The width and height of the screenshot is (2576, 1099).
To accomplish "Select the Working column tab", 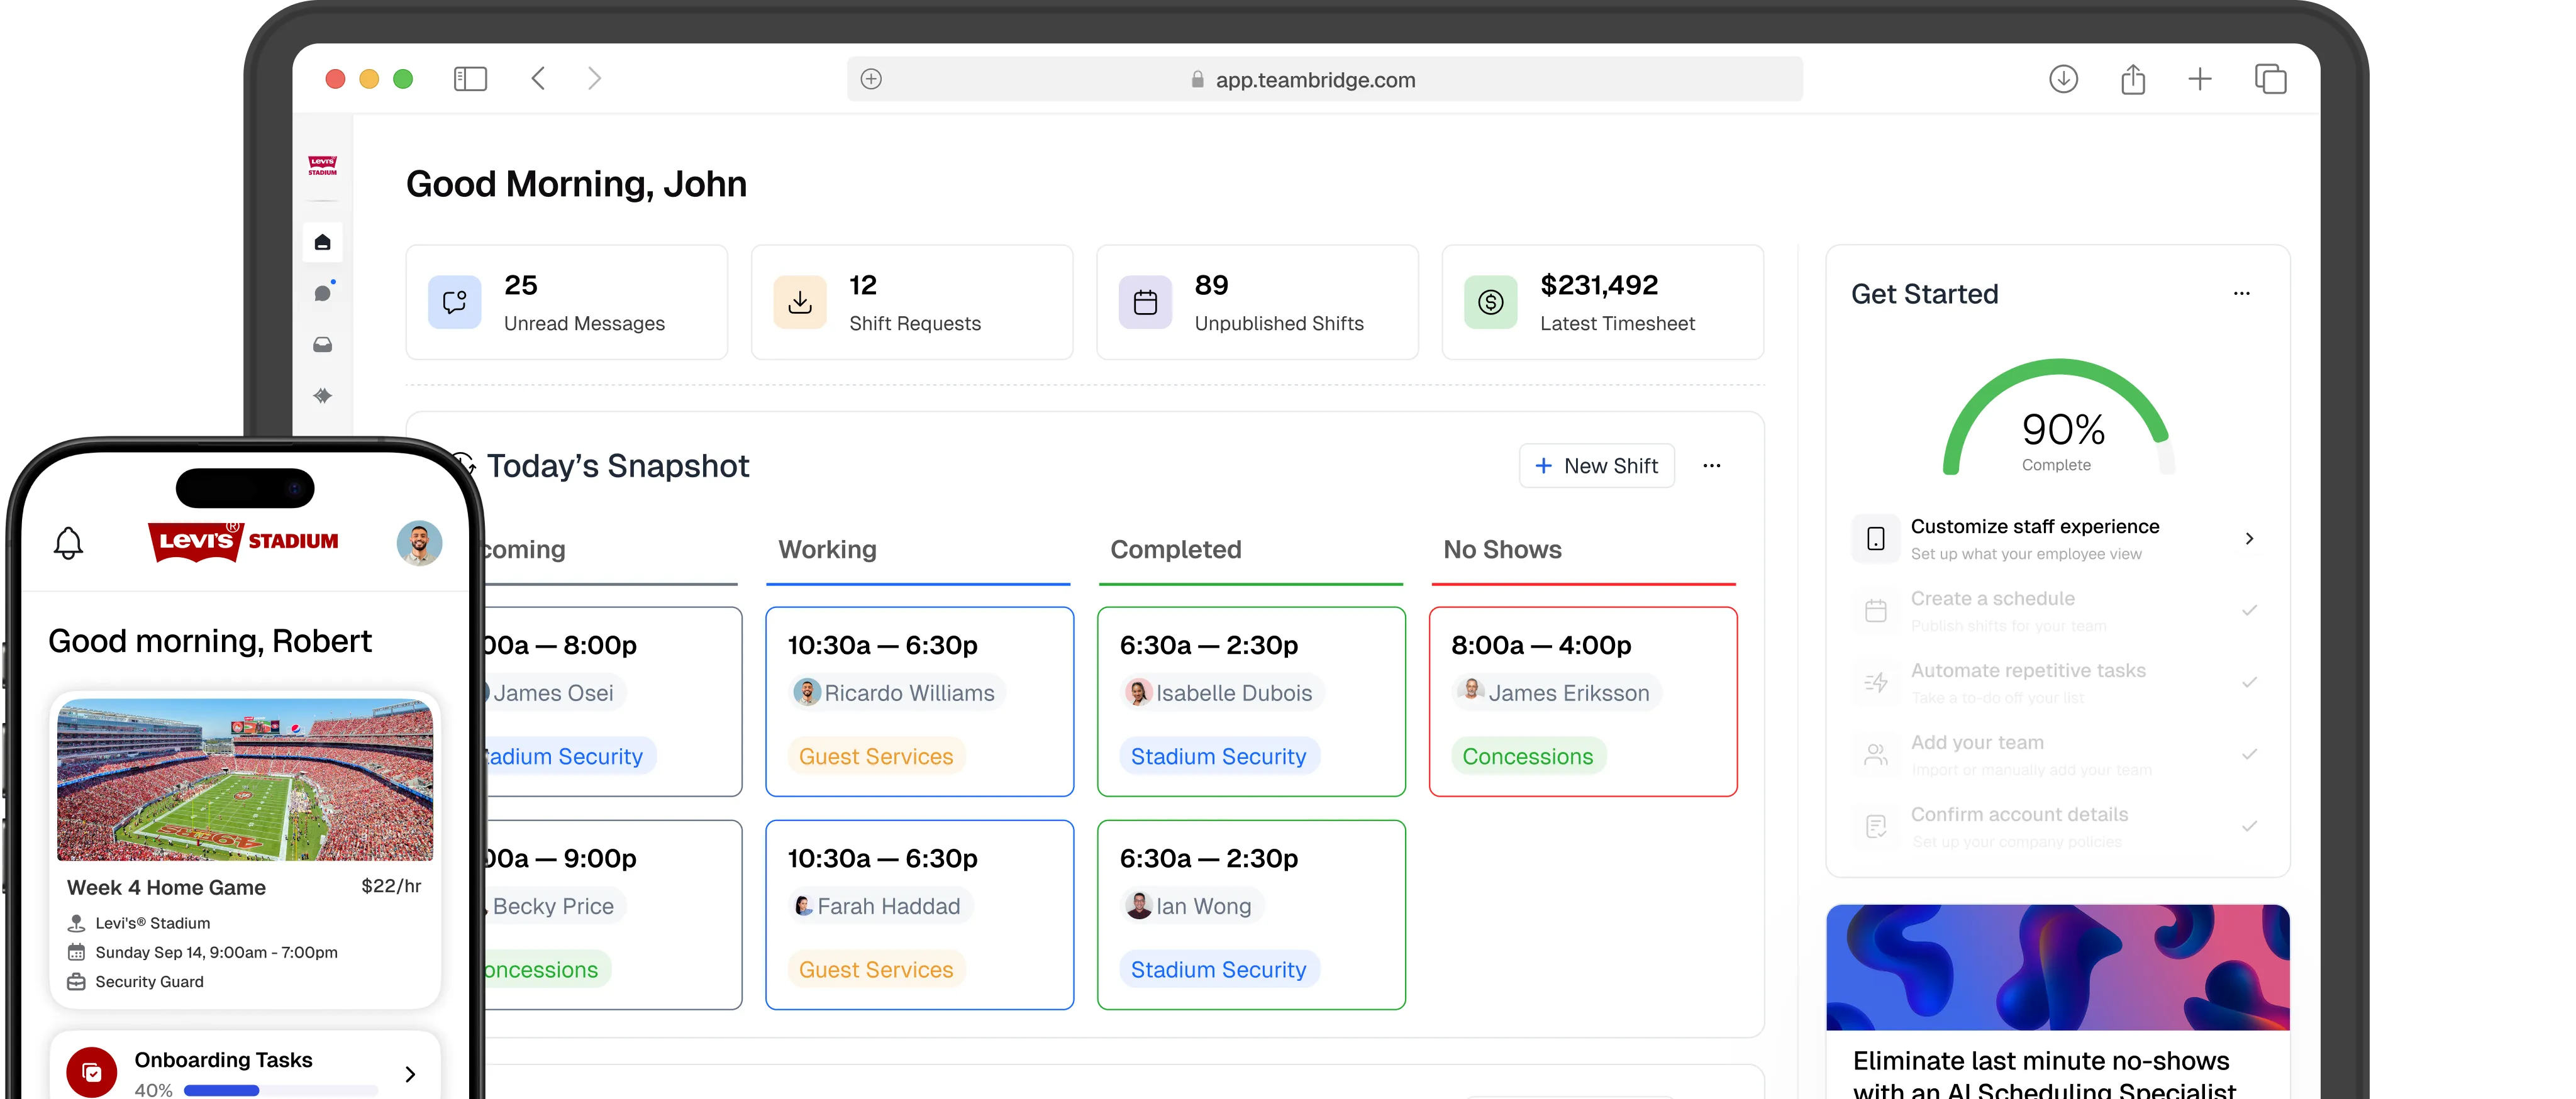I will tap(827, 550).
